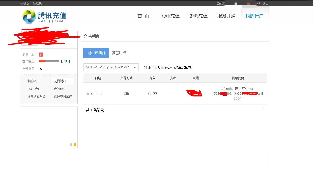
Task: Click the orange carousel indicator dot
Action: click(x=75, y=145)
